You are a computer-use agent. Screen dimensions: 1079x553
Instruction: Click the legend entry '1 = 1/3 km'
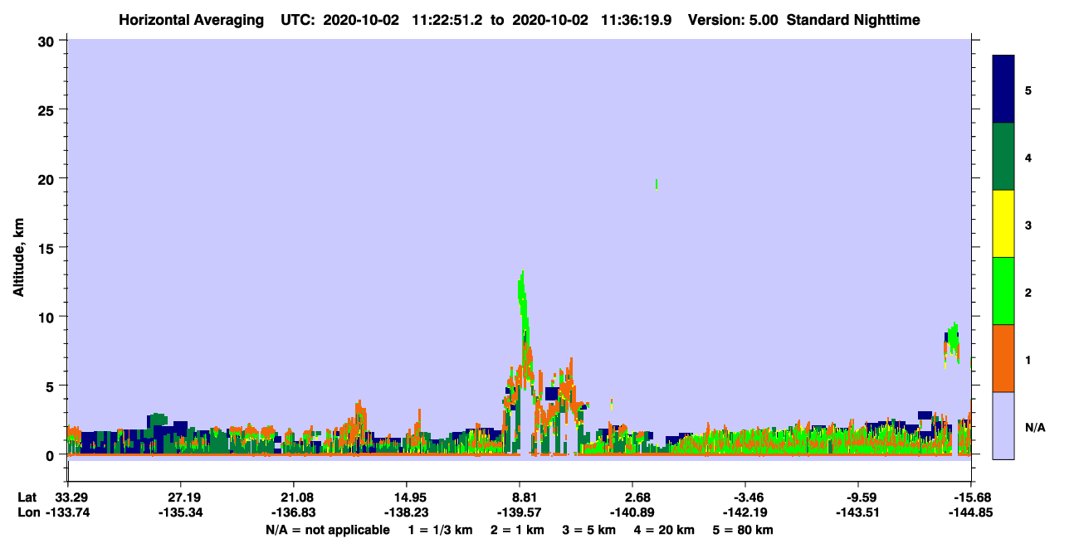click(x=440, y=530)
